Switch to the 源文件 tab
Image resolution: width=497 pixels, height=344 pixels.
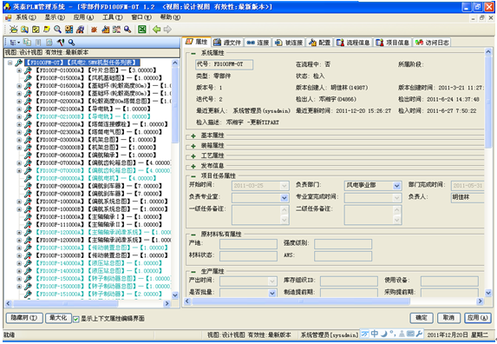click(x=227, y=43)
